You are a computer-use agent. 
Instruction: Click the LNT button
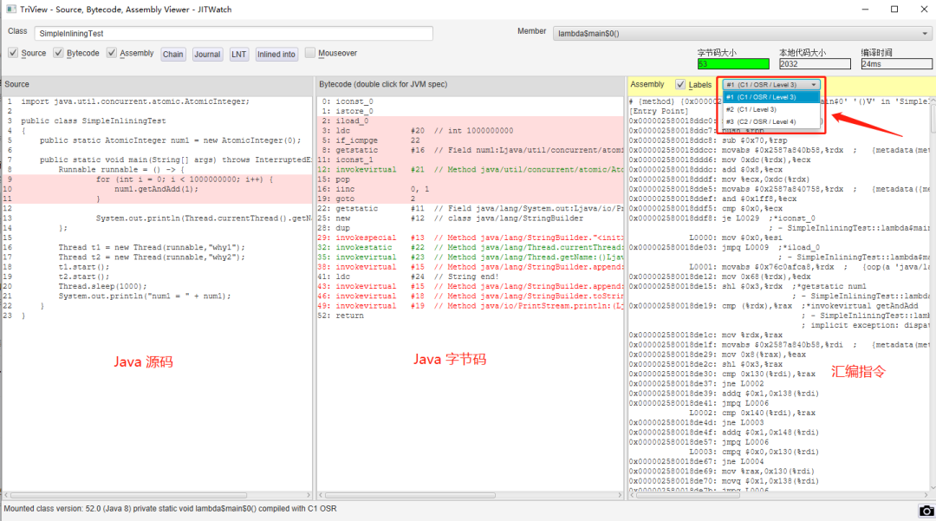(x=239, y=55)
